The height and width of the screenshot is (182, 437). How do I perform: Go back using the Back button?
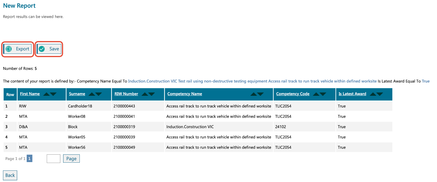[x=10, y=175]
